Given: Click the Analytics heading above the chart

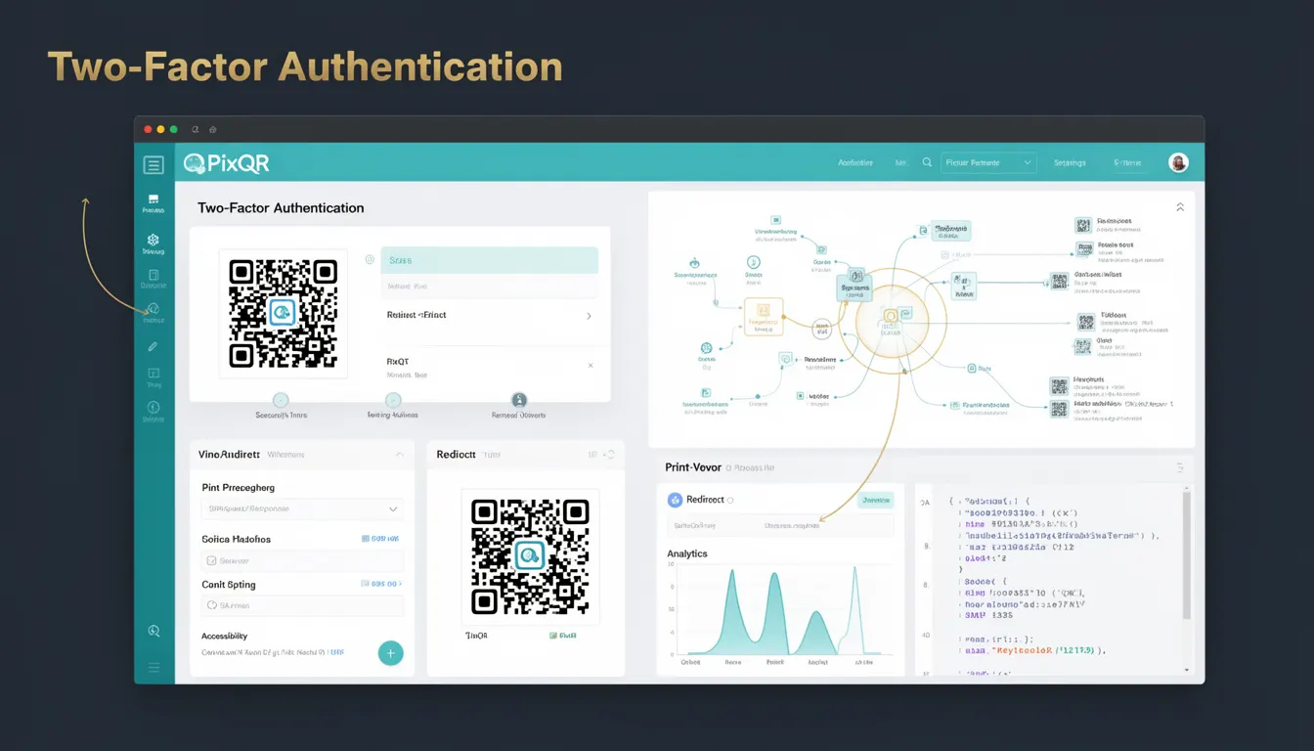Looking at the screenshot, I should point(687,553).
